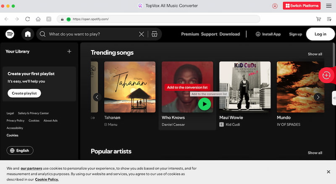This screenshot has width=336, height=184.
Task: Click the Spotify Home button
Action: 28,34
